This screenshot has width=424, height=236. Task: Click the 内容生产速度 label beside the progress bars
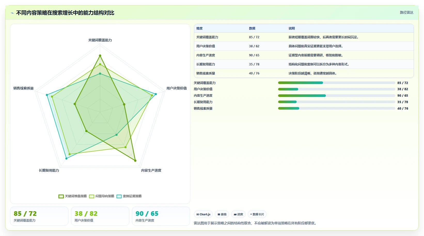click(x=203, y=96)
